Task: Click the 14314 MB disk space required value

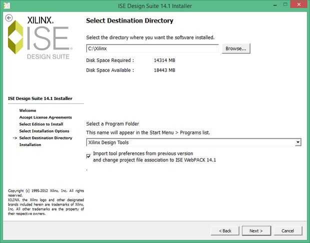Action: 164,60
